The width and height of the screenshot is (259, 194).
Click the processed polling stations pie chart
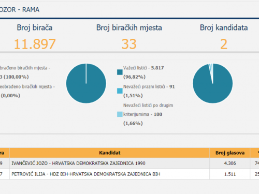coord(86,83)
